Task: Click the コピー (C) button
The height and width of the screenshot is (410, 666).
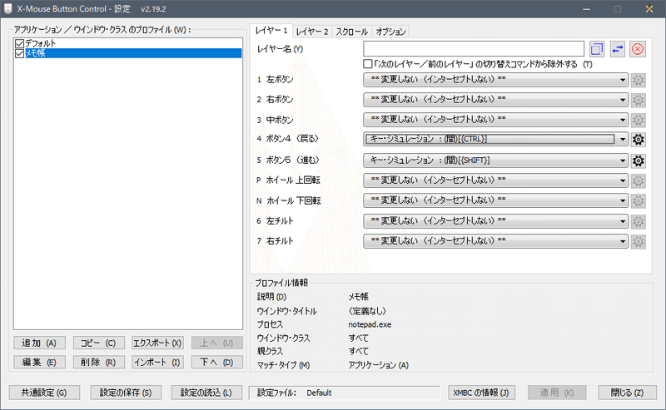Action: click(98, 343)
